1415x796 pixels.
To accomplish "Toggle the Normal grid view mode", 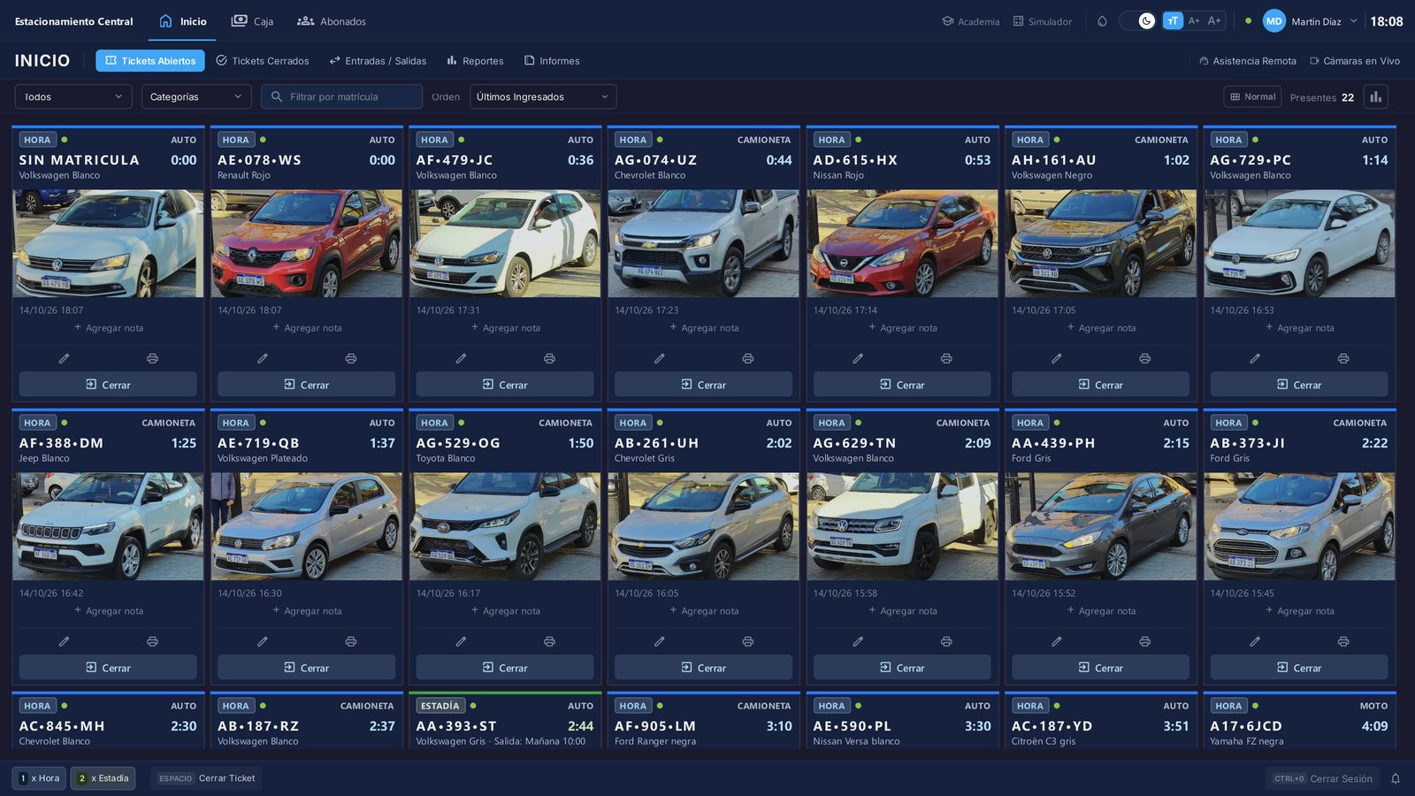I will coord(1252,96).
